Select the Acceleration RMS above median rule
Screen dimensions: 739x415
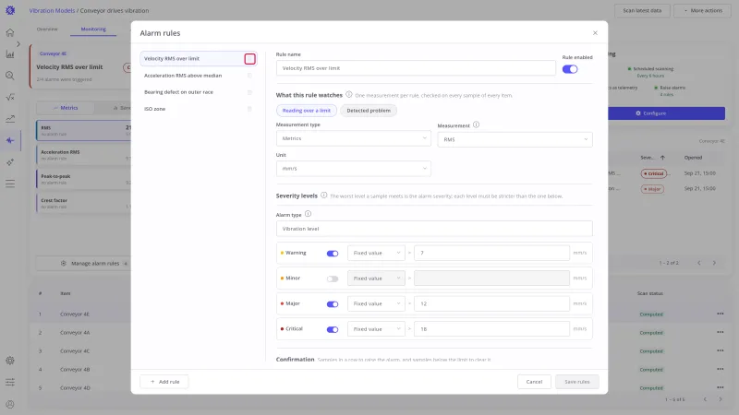(199, 76)
